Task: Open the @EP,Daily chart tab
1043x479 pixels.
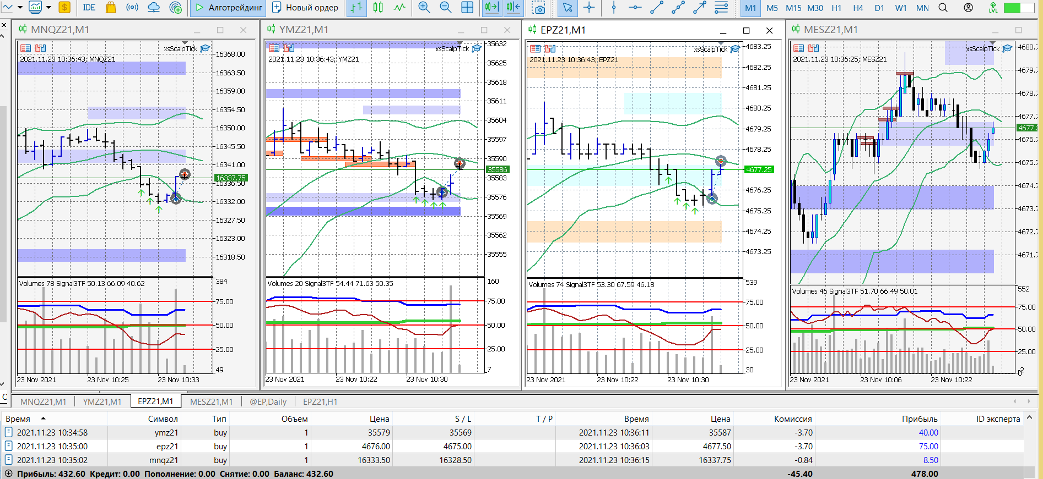Action: 268,401
